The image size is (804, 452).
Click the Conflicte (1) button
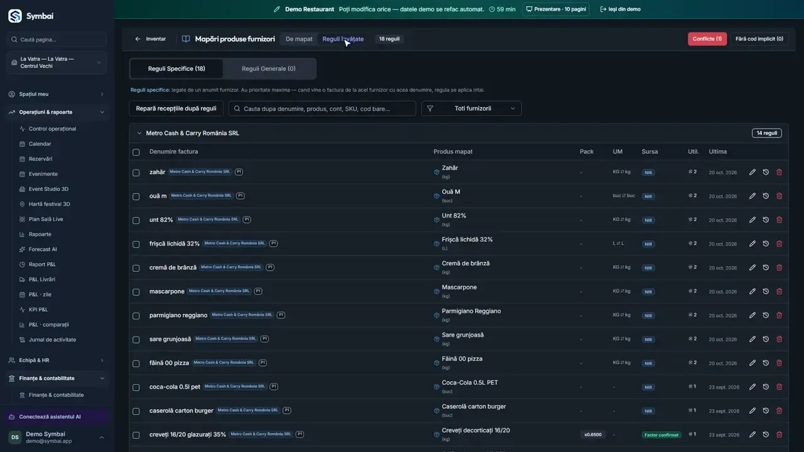[x=707, y=39]
